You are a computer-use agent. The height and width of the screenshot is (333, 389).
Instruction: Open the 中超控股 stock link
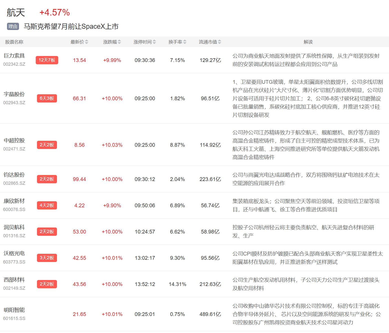pos(14,140)
